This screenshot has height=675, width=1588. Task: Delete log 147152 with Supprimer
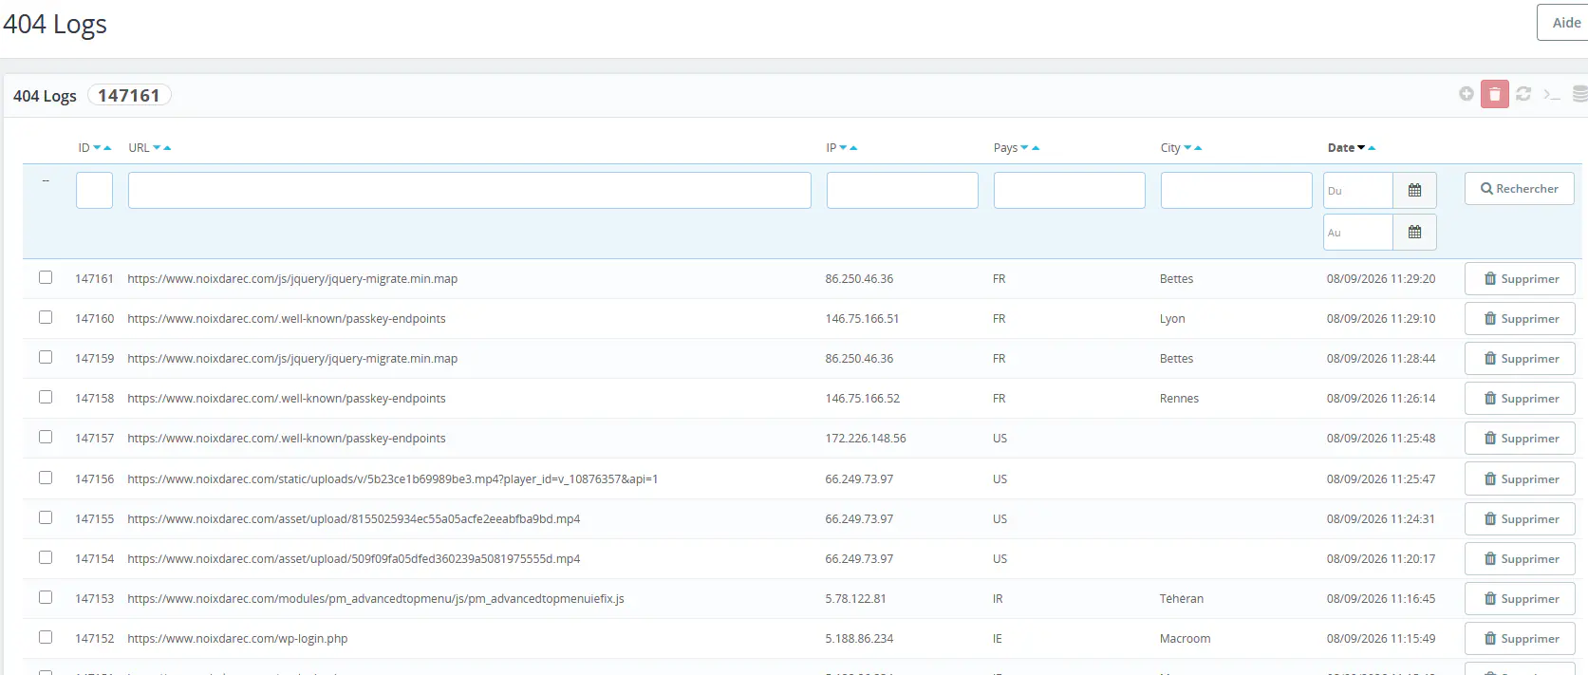point(1520,639)
